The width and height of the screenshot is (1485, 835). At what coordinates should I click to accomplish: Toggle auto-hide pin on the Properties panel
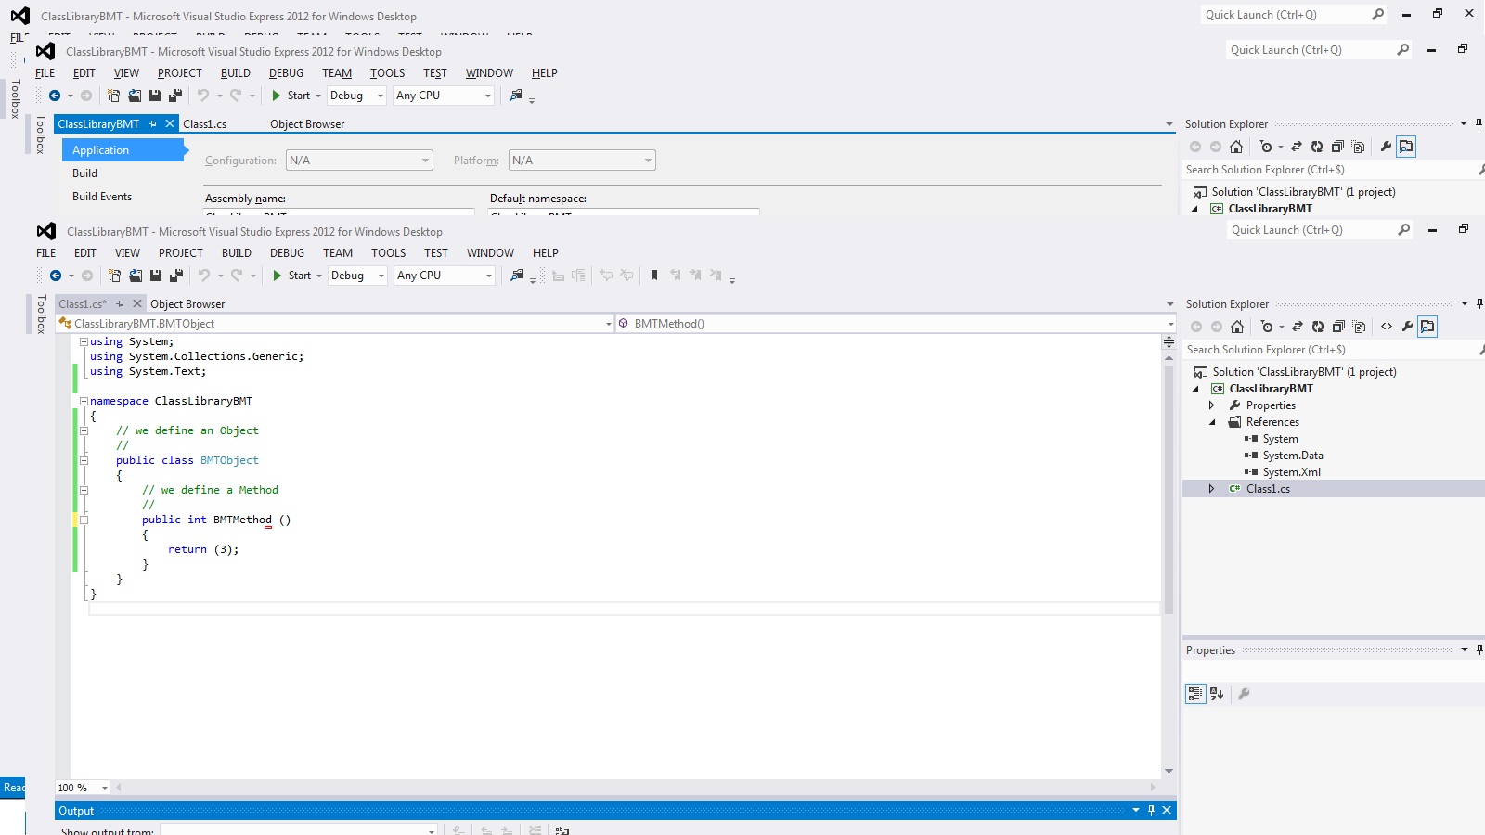[1479, 649]
